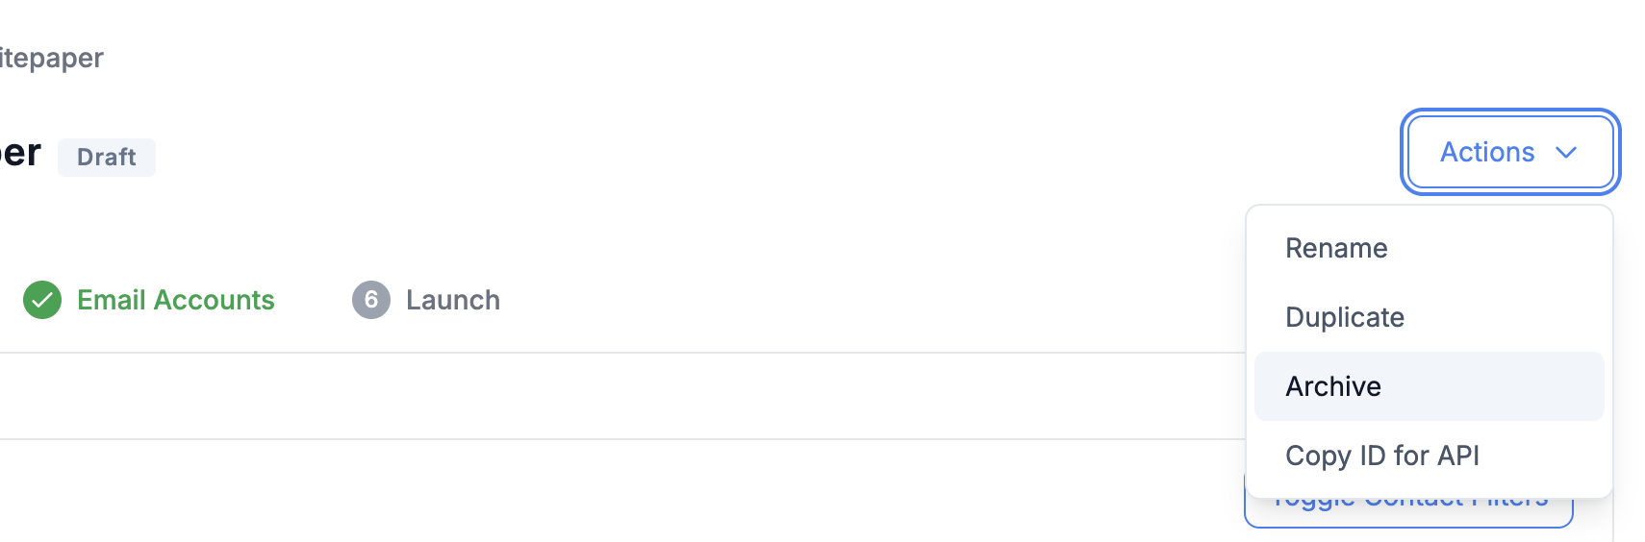Click the grey step 6 circle icon
Screen dimensions: 1645x542
coord(371,300)
